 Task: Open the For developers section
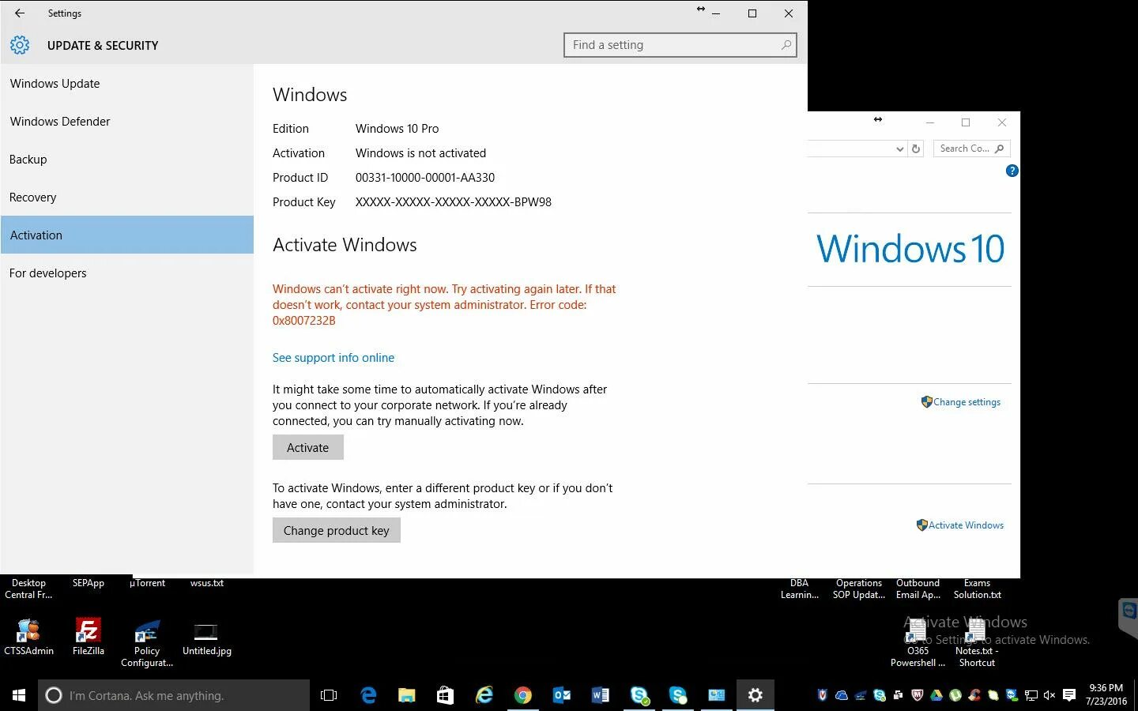tap(127, 273)
